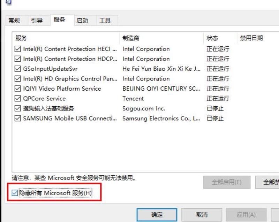
Task: Click the 取消 button
Action: click(202, 215)
